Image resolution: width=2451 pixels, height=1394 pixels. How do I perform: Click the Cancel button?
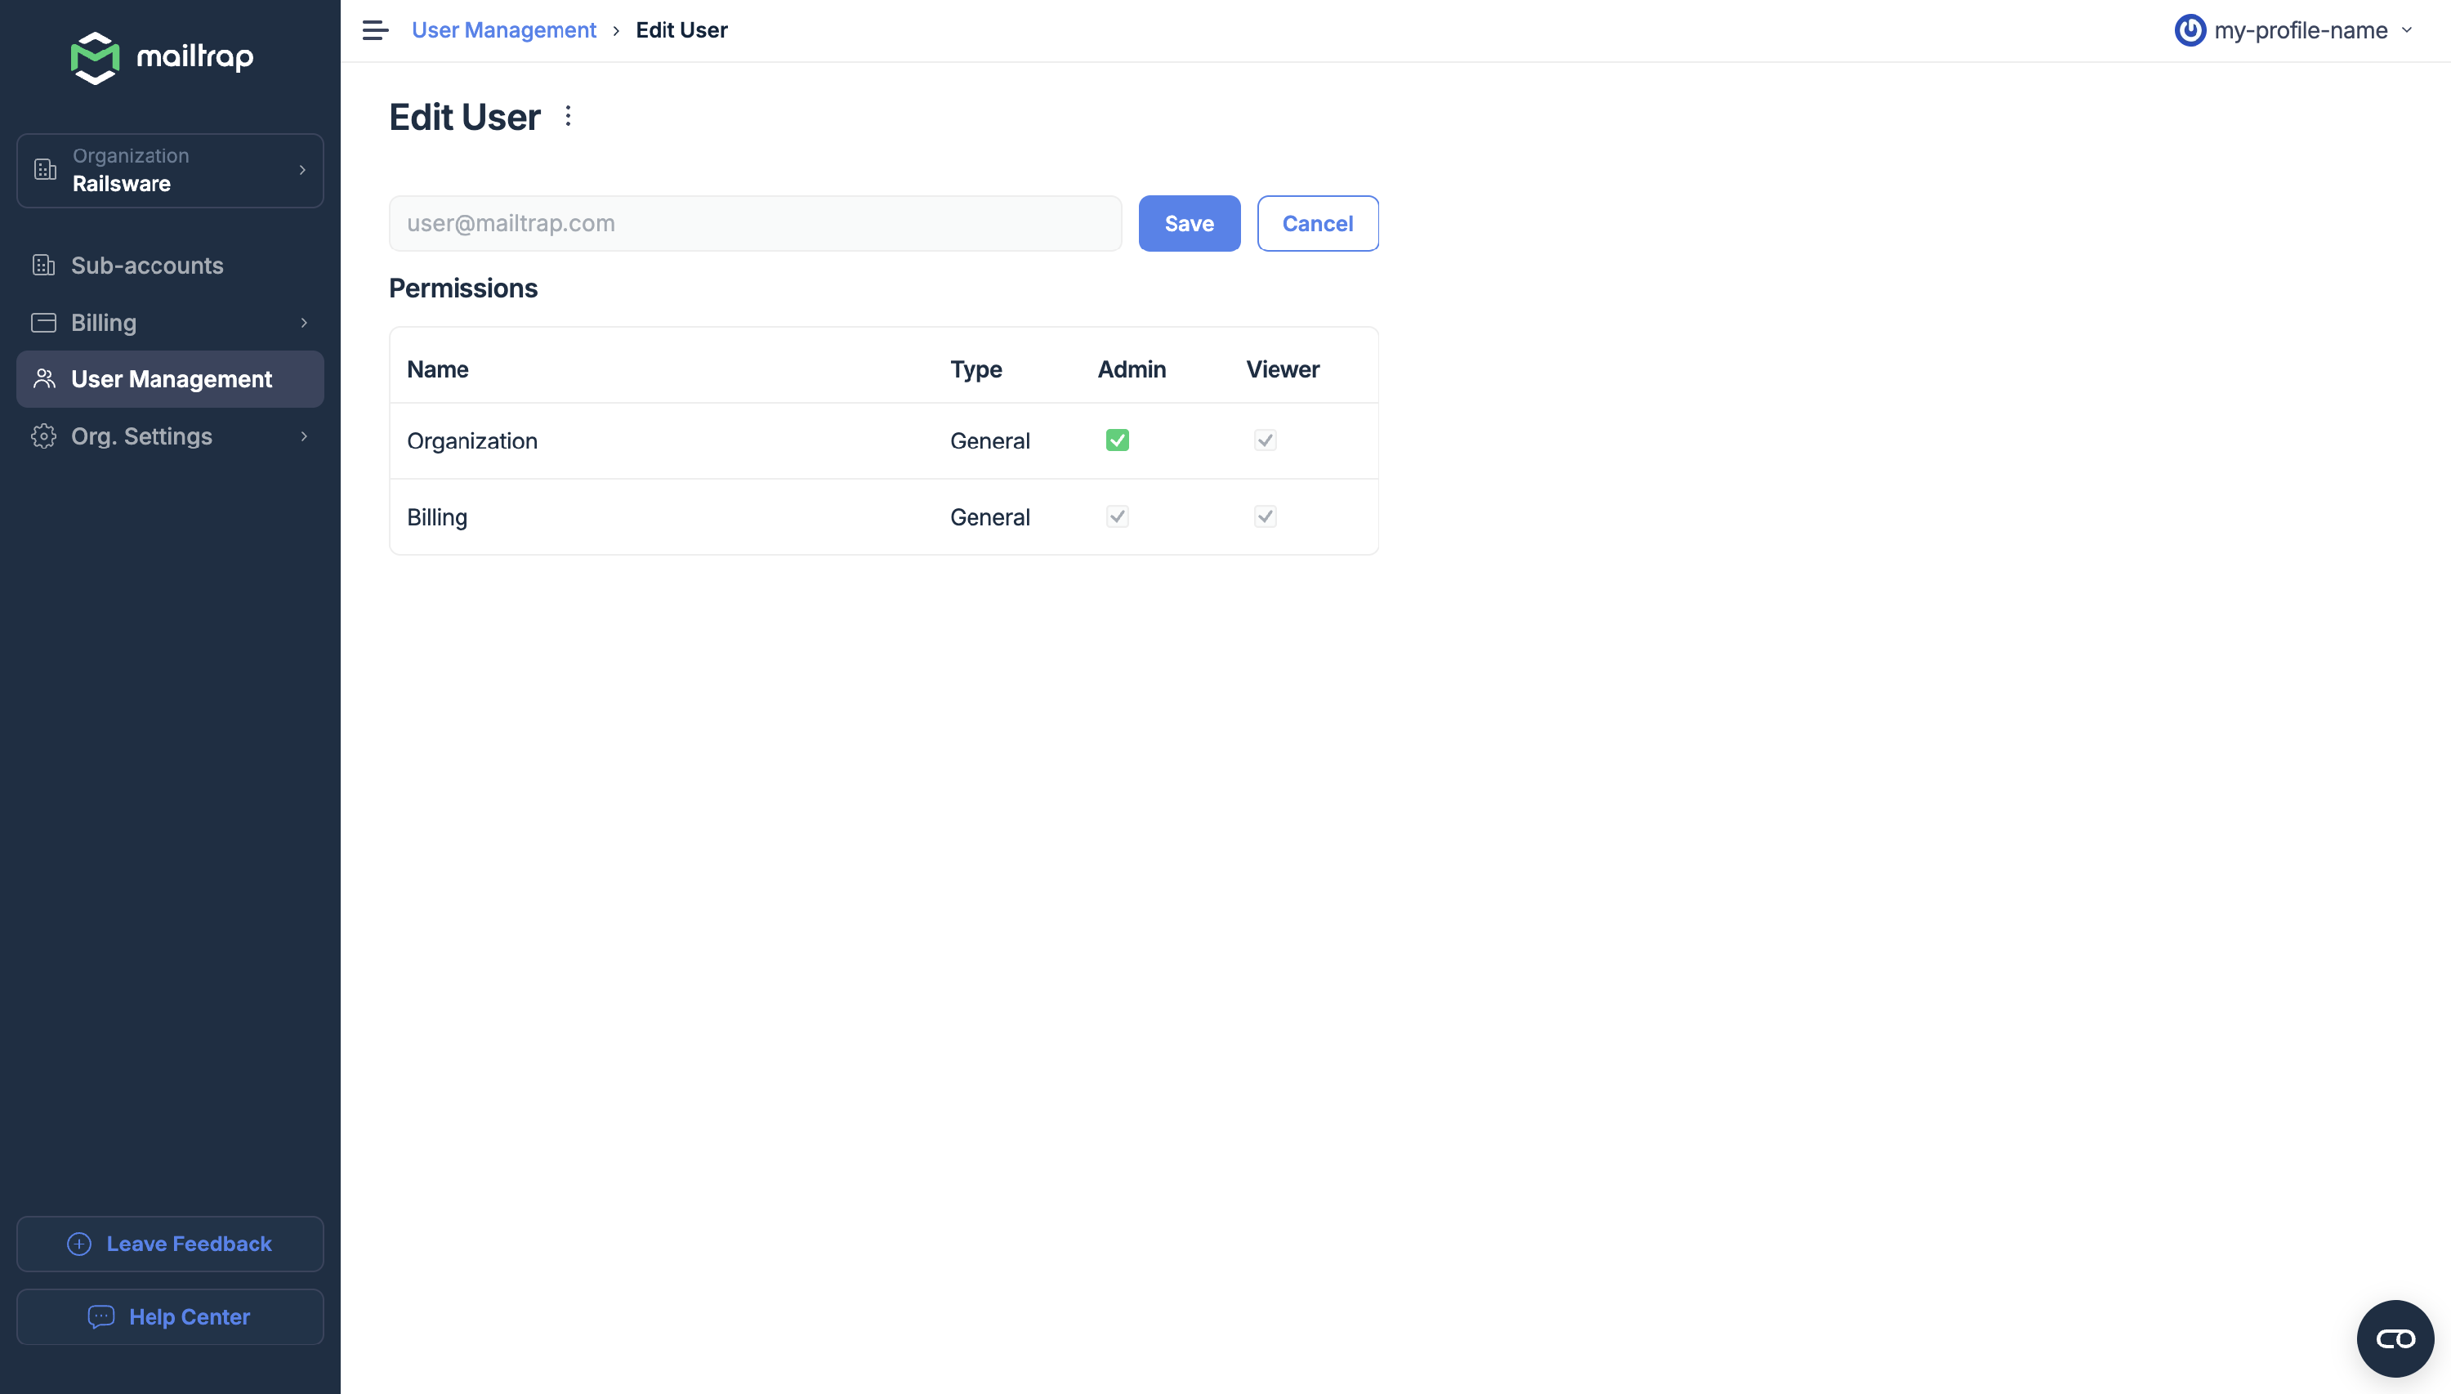click(x=1317, y=224)
